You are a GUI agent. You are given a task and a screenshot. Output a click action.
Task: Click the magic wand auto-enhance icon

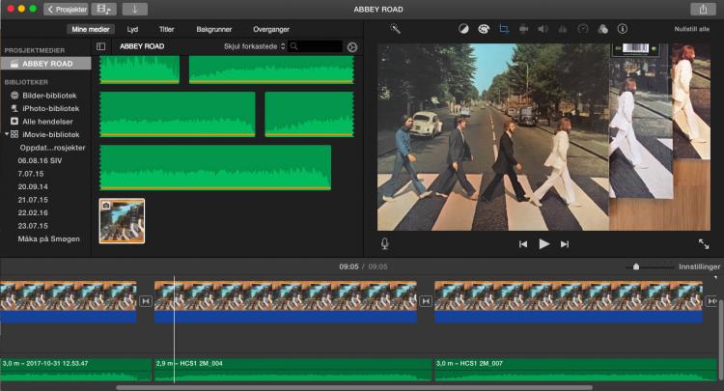(395, 29)
